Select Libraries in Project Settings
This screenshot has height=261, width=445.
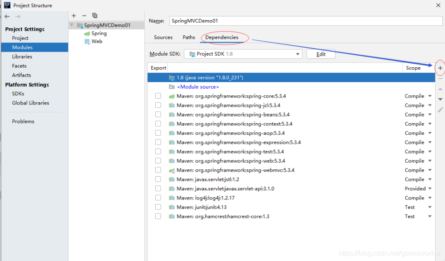tap(22, 56)
